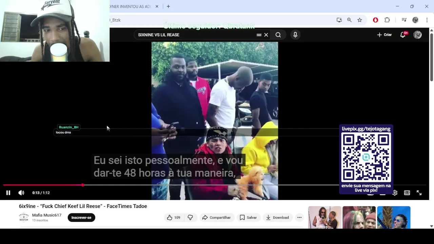The height and width of the screenshot is (244, 434).
Task: Seek on the red video progress bar
Action: 43,185
